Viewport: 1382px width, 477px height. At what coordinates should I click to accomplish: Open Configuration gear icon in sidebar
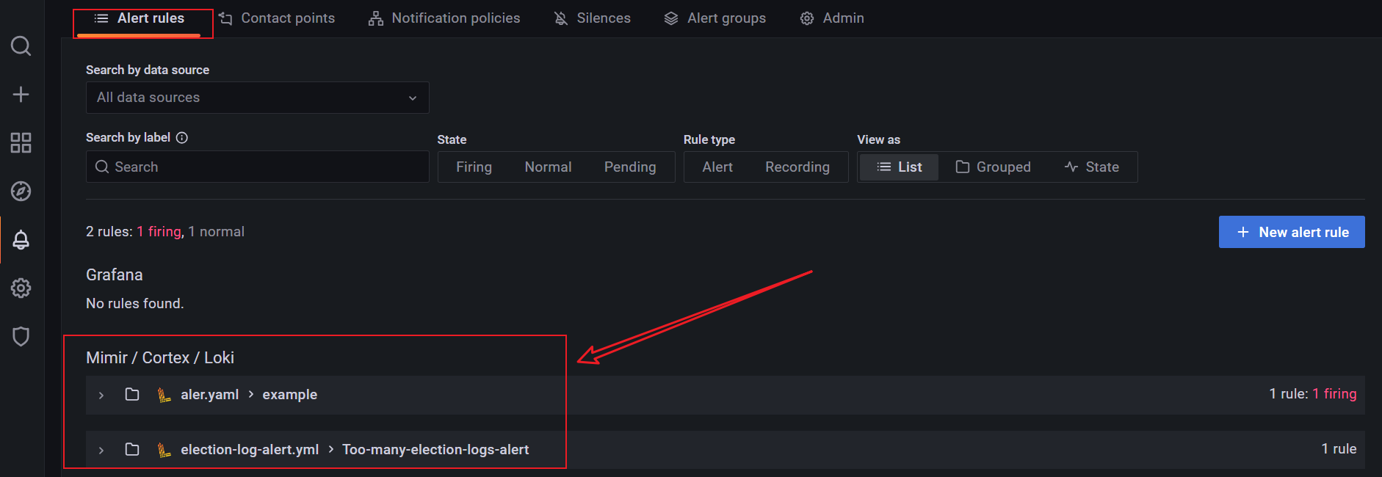[x=21, y=288]
